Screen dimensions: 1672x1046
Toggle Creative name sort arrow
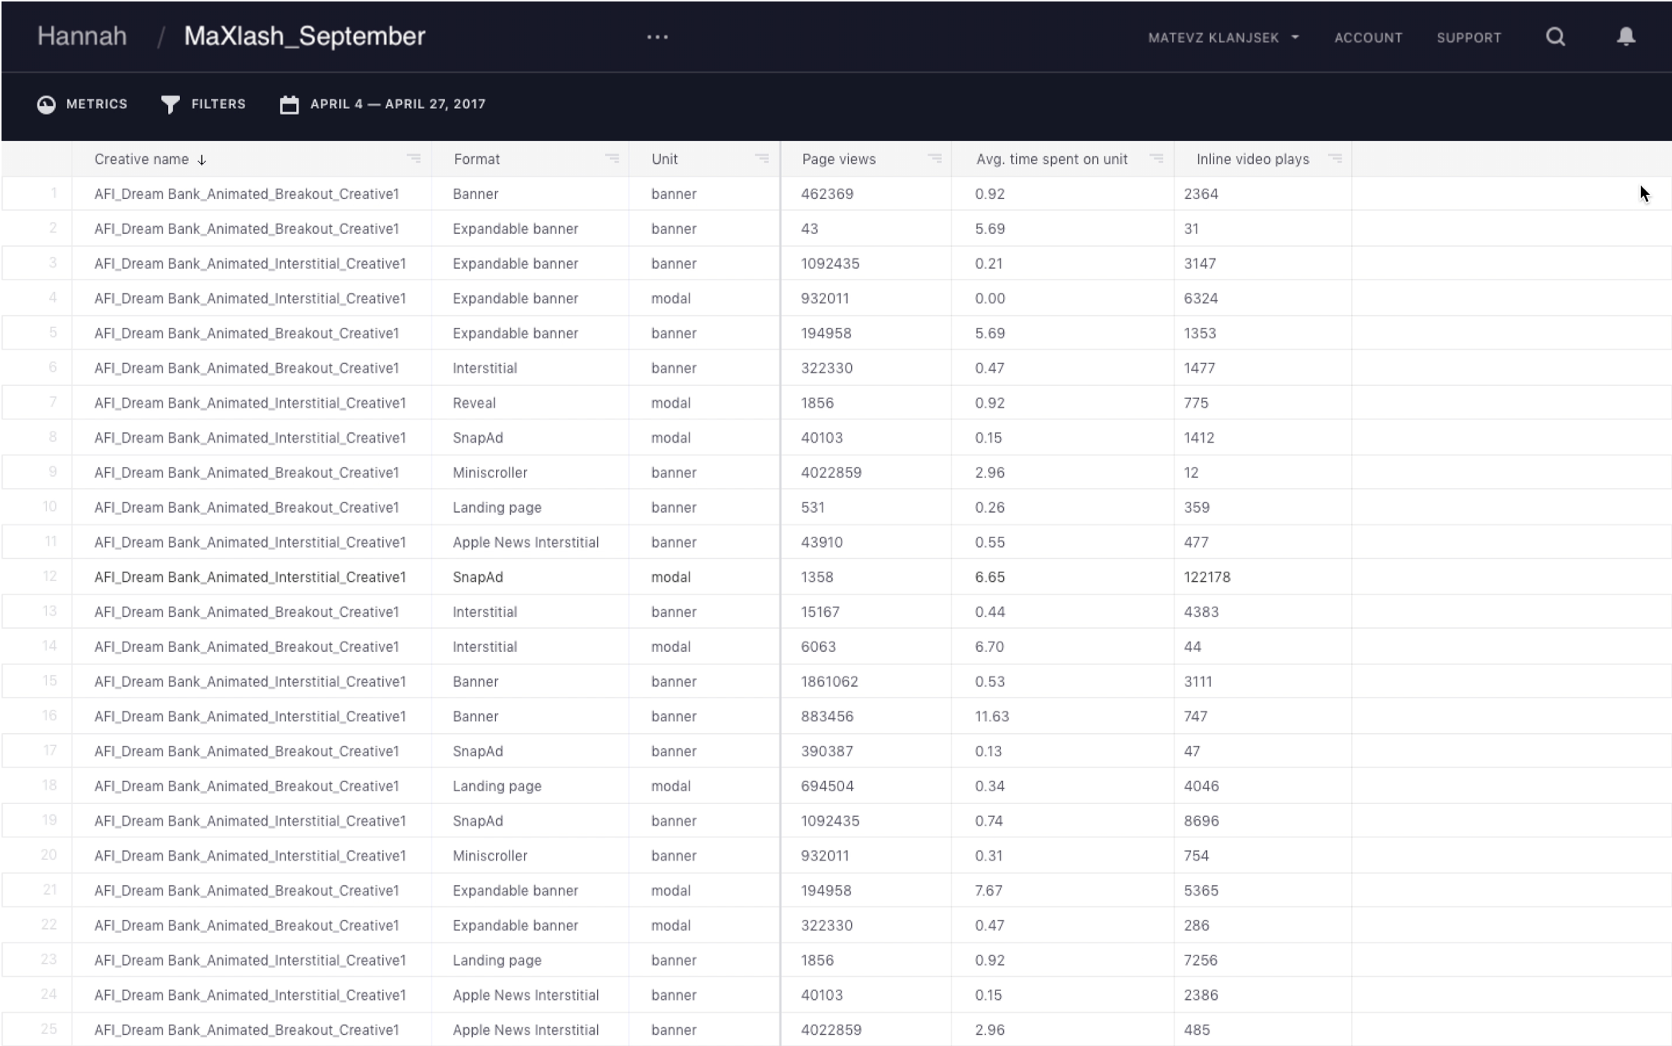click(x=202, y=160)
